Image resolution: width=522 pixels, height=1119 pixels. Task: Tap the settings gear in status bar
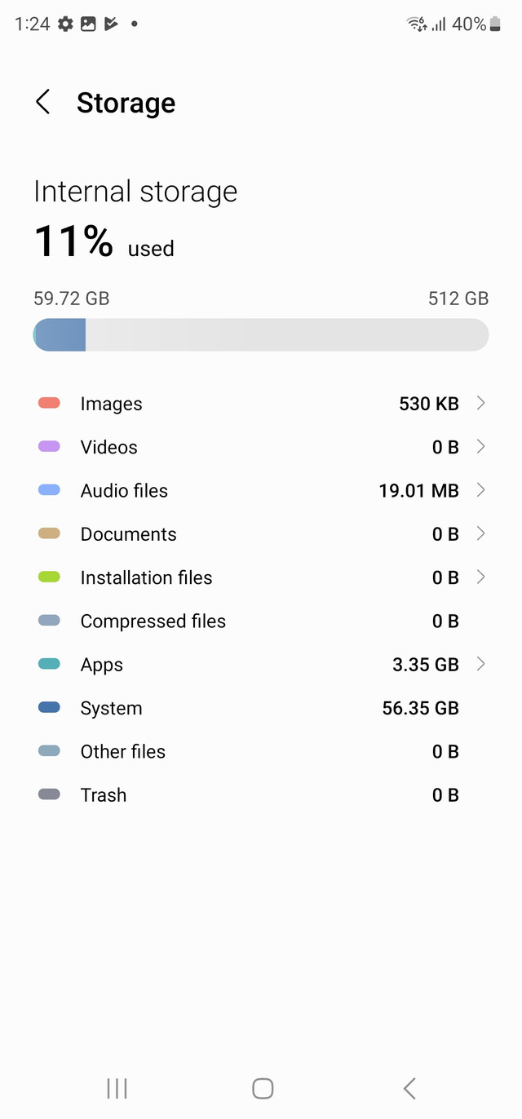click(x=65, y=24)
